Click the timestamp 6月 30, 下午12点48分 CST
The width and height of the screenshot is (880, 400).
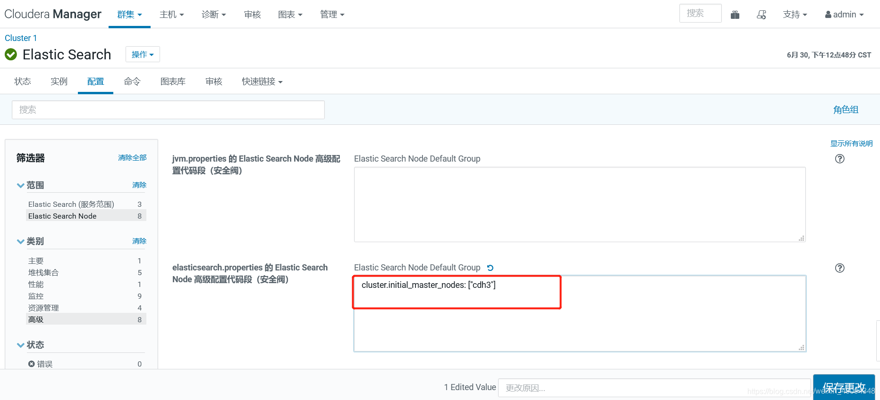pyautogui.click(x=829, y=55)
